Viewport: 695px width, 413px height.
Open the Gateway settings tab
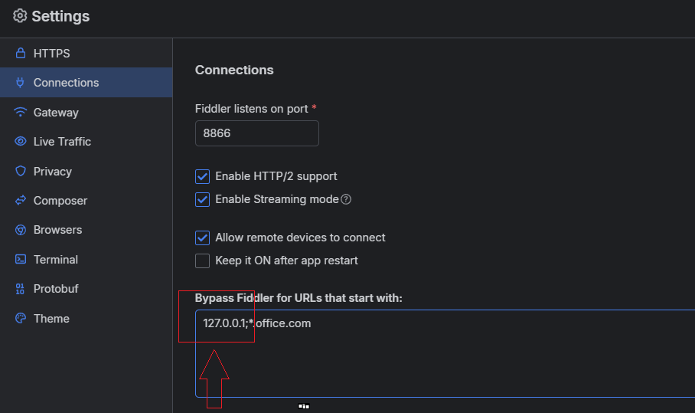tap(56, 113)
